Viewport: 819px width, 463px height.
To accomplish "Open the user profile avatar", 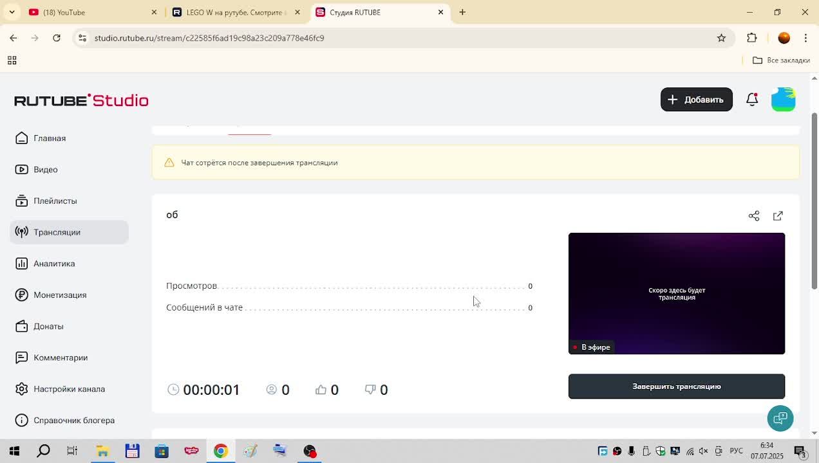I will pyautogui.click(x=784, y=100).
